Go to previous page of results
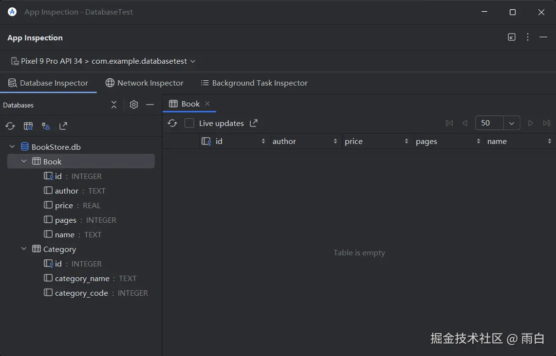This screenshot has height=356, width=556. pos(464,123)
